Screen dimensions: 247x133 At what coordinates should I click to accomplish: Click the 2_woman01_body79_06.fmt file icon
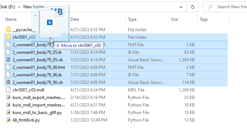tap(8, 67)
